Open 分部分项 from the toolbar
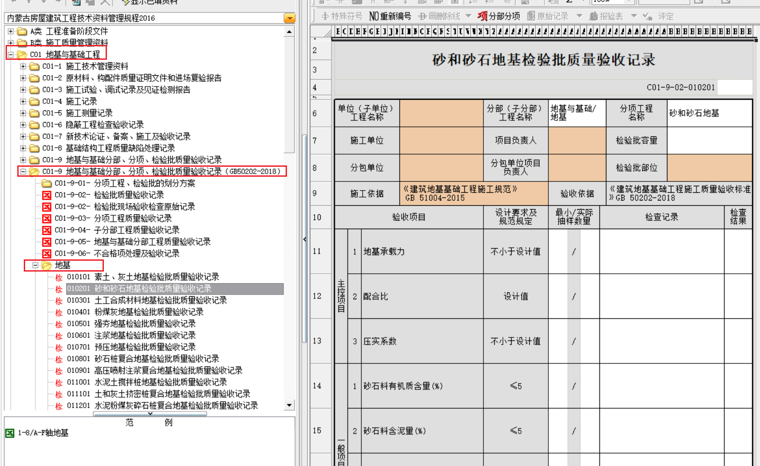This screenshot has width=760, height=466. [499, 16]
